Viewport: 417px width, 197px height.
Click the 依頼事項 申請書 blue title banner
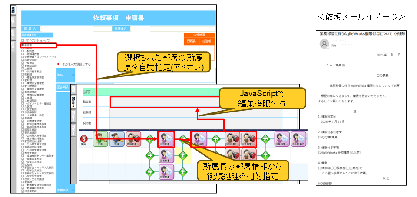[119, 18]
